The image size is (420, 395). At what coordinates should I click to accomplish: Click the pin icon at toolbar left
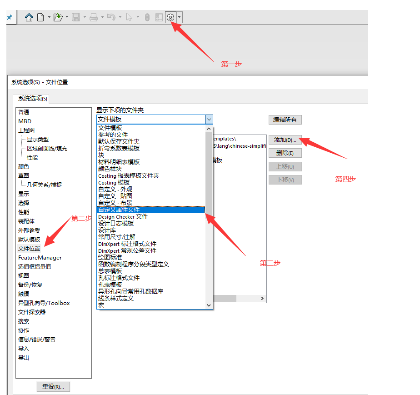tap(9, 17)
